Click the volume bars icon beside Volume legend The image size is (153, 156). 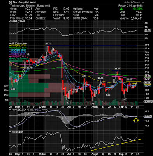coord(10,58)
